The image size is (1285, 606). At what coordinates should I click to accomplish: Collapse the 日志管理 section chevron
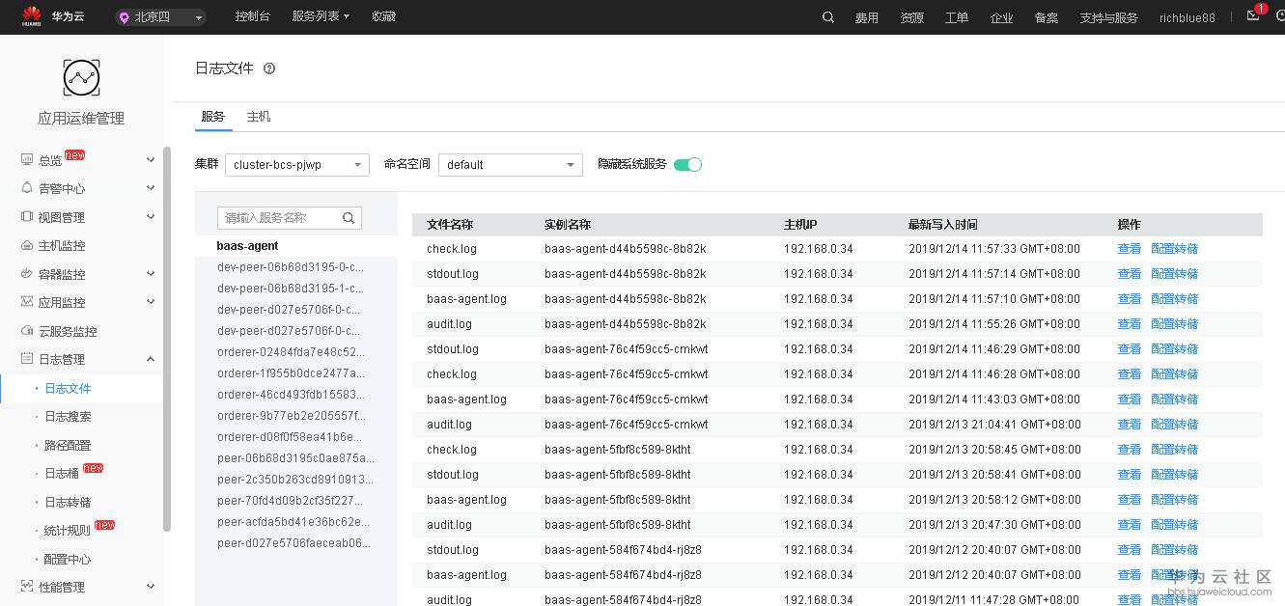pos(150,359)
